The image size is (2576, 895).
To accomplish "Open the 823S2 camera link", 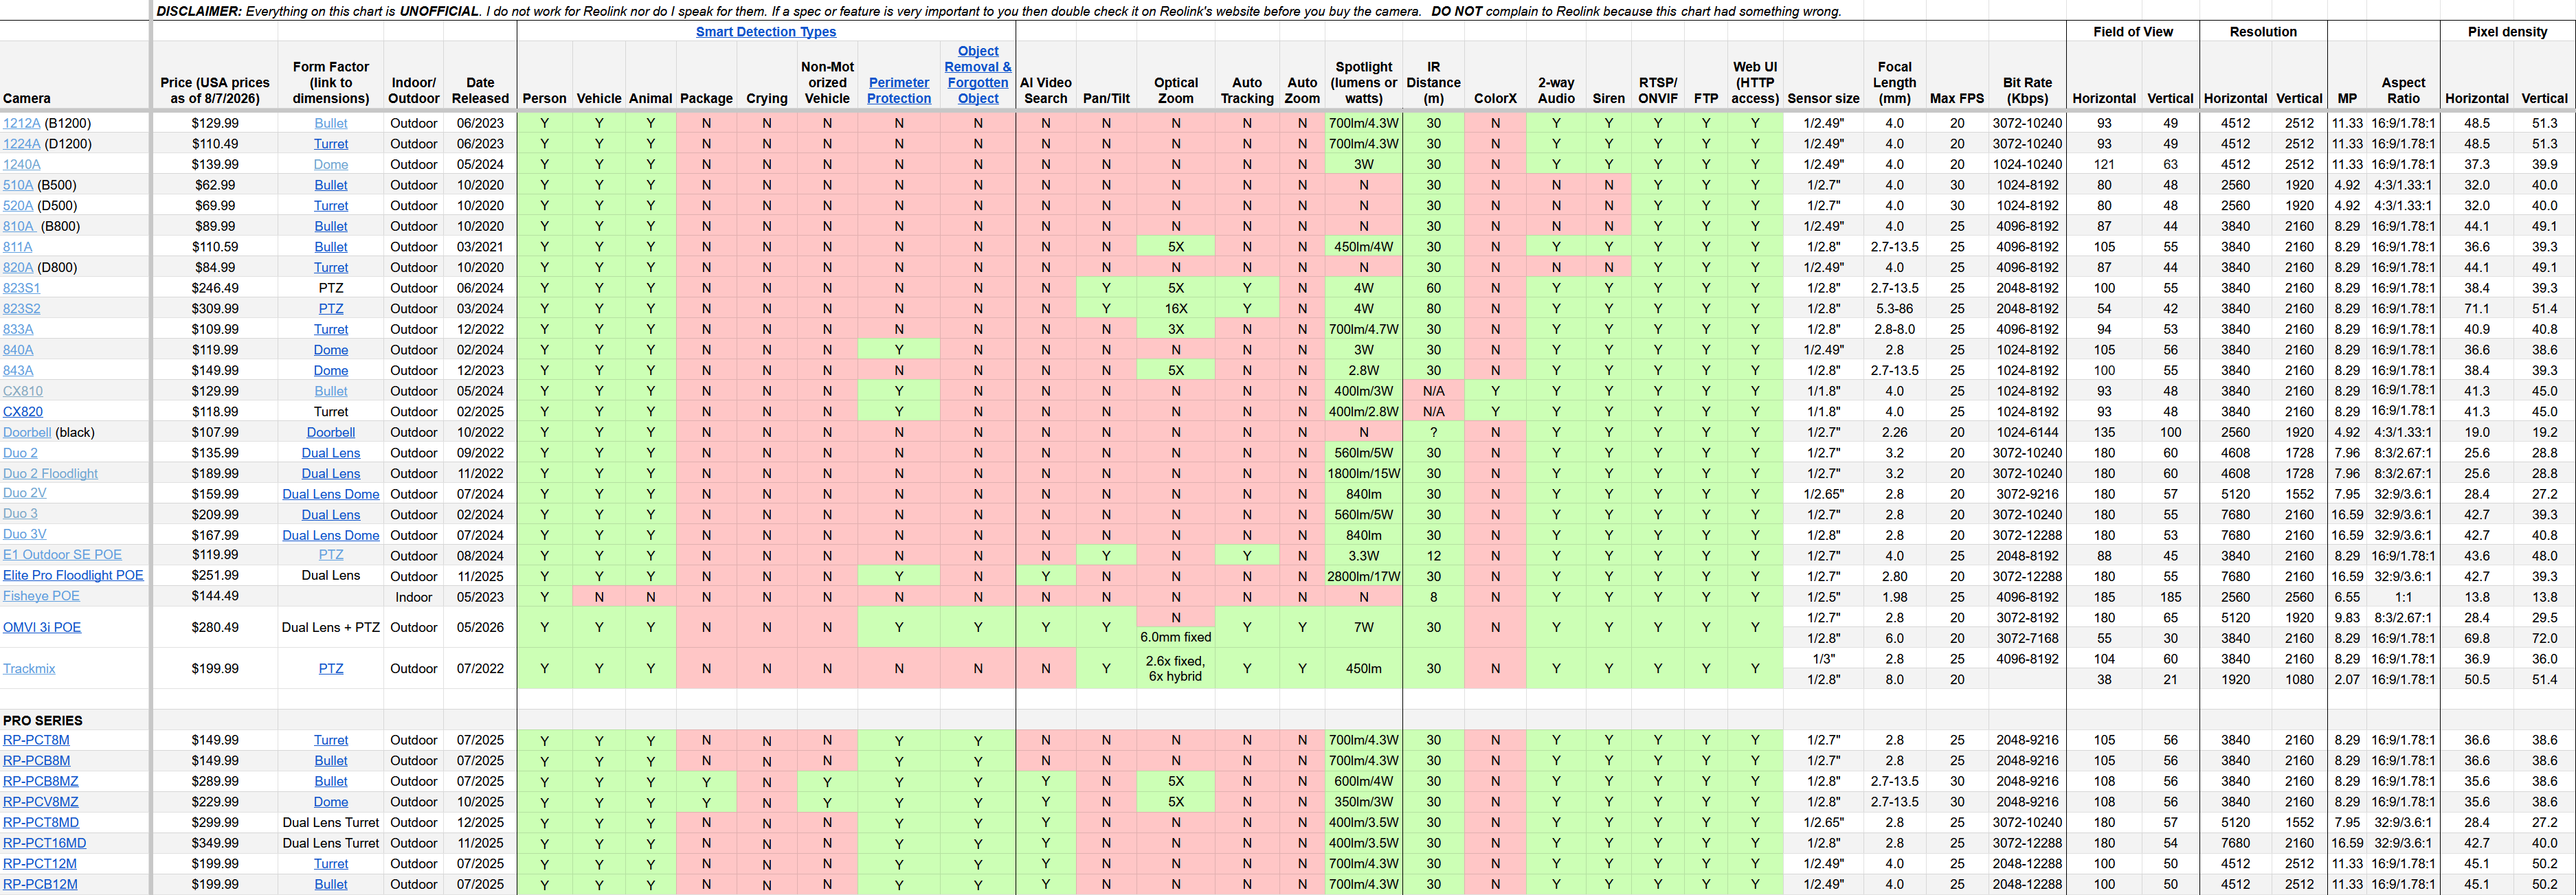I will [22, 309].
